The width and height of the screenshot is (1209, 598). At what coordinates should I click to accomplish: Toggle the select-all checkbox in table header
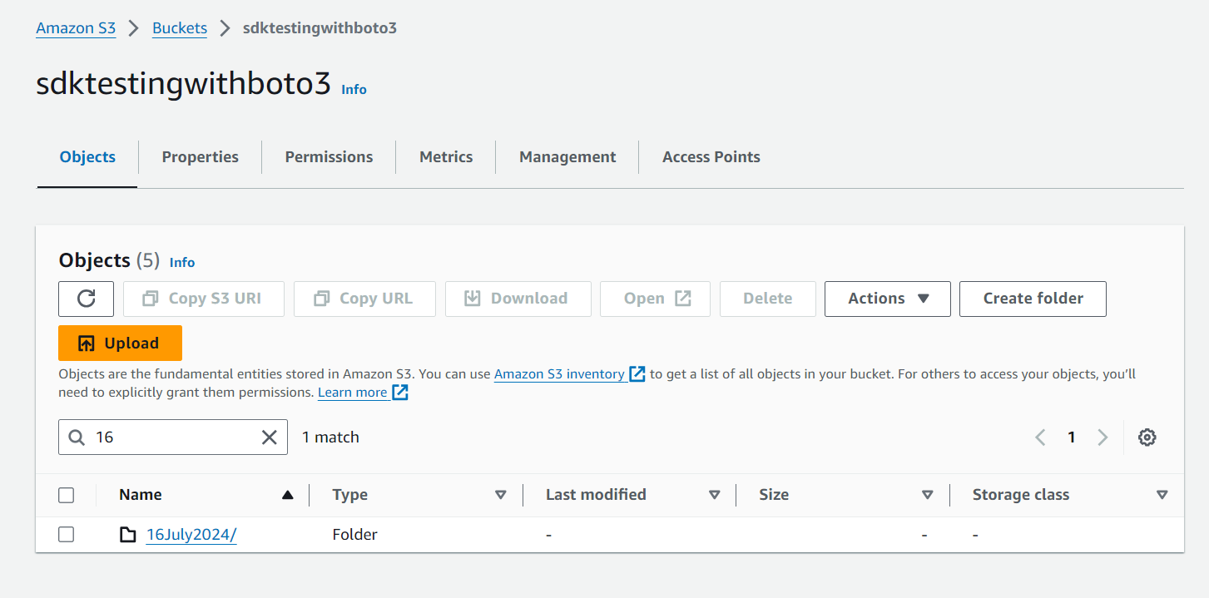(x=67, y=496)
